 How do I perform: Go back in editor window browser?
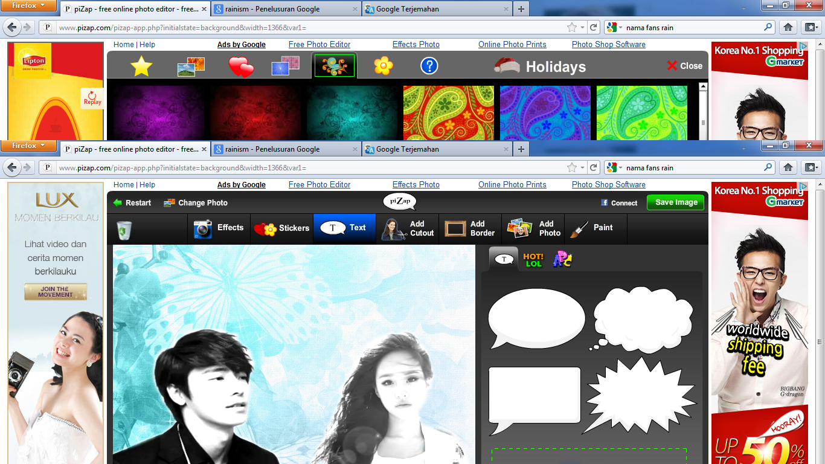[x=13, y=167]
